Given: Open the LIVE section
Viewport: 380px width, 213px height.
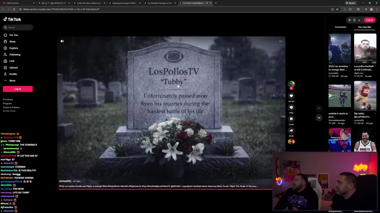Looking at the screenshot, I should point(9,61).
